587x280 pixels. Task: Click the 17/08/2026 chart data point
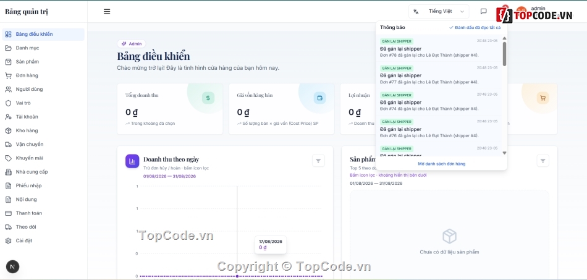(237, 276)
